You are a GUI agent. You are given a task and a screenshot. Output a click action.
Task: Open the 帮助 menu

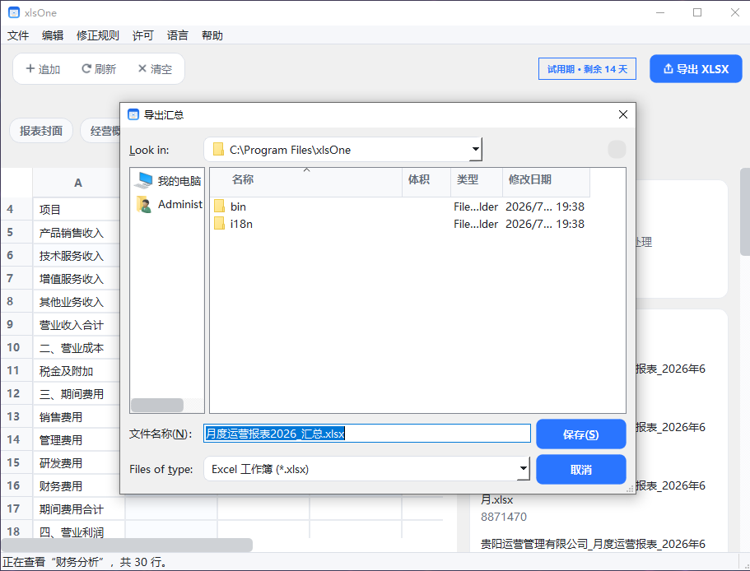tap(212, 35)
